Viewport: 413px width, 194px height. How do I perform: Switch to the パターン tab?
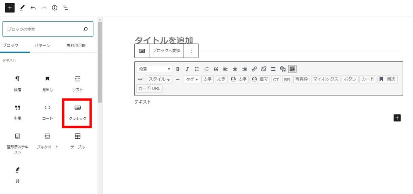42,46
